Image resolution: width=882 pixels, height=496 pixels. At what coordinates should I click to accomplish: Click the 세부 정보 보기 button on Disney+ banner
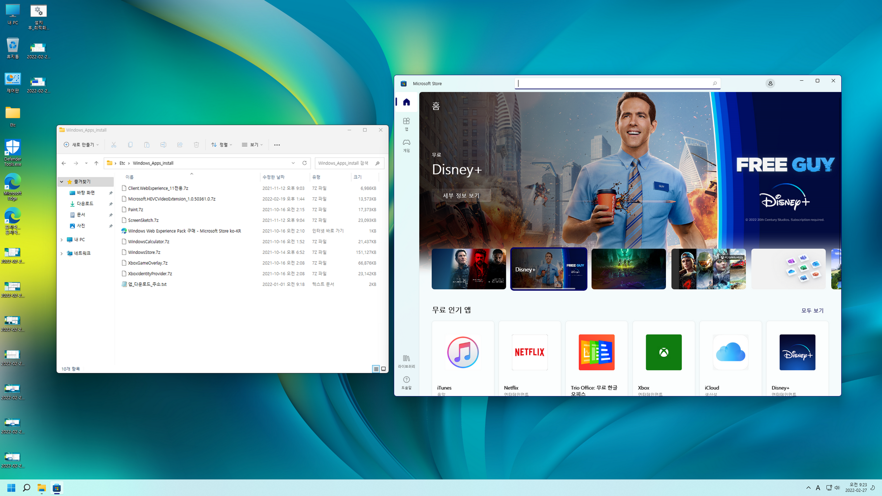tap(461, 195)
